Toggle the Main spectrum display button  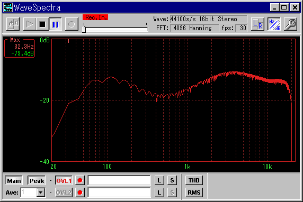pyautogui.click(x=14, y=181)
